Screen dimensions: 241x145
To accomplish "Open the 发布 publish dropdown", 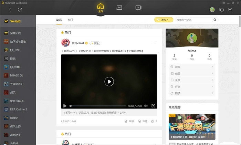I will point(164,20).
